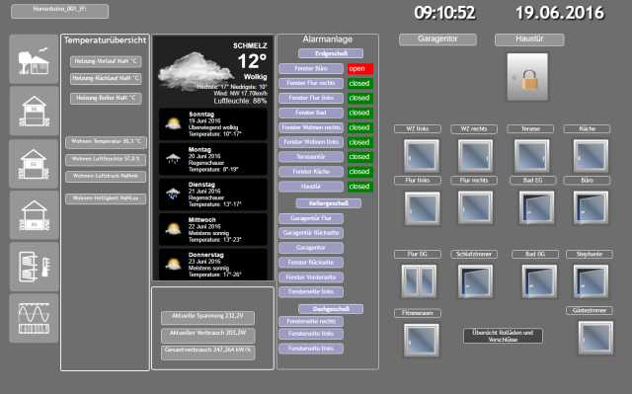This screenshot has width=632, height=394.
Task: Open Übersicht Rolläden und Verschlüsse
Action: pyautogui.click(x=503, y=336)
